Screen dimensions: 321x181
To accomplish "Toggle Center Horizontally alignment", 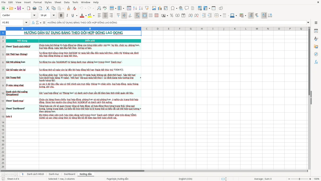I will tap(105, 16).
